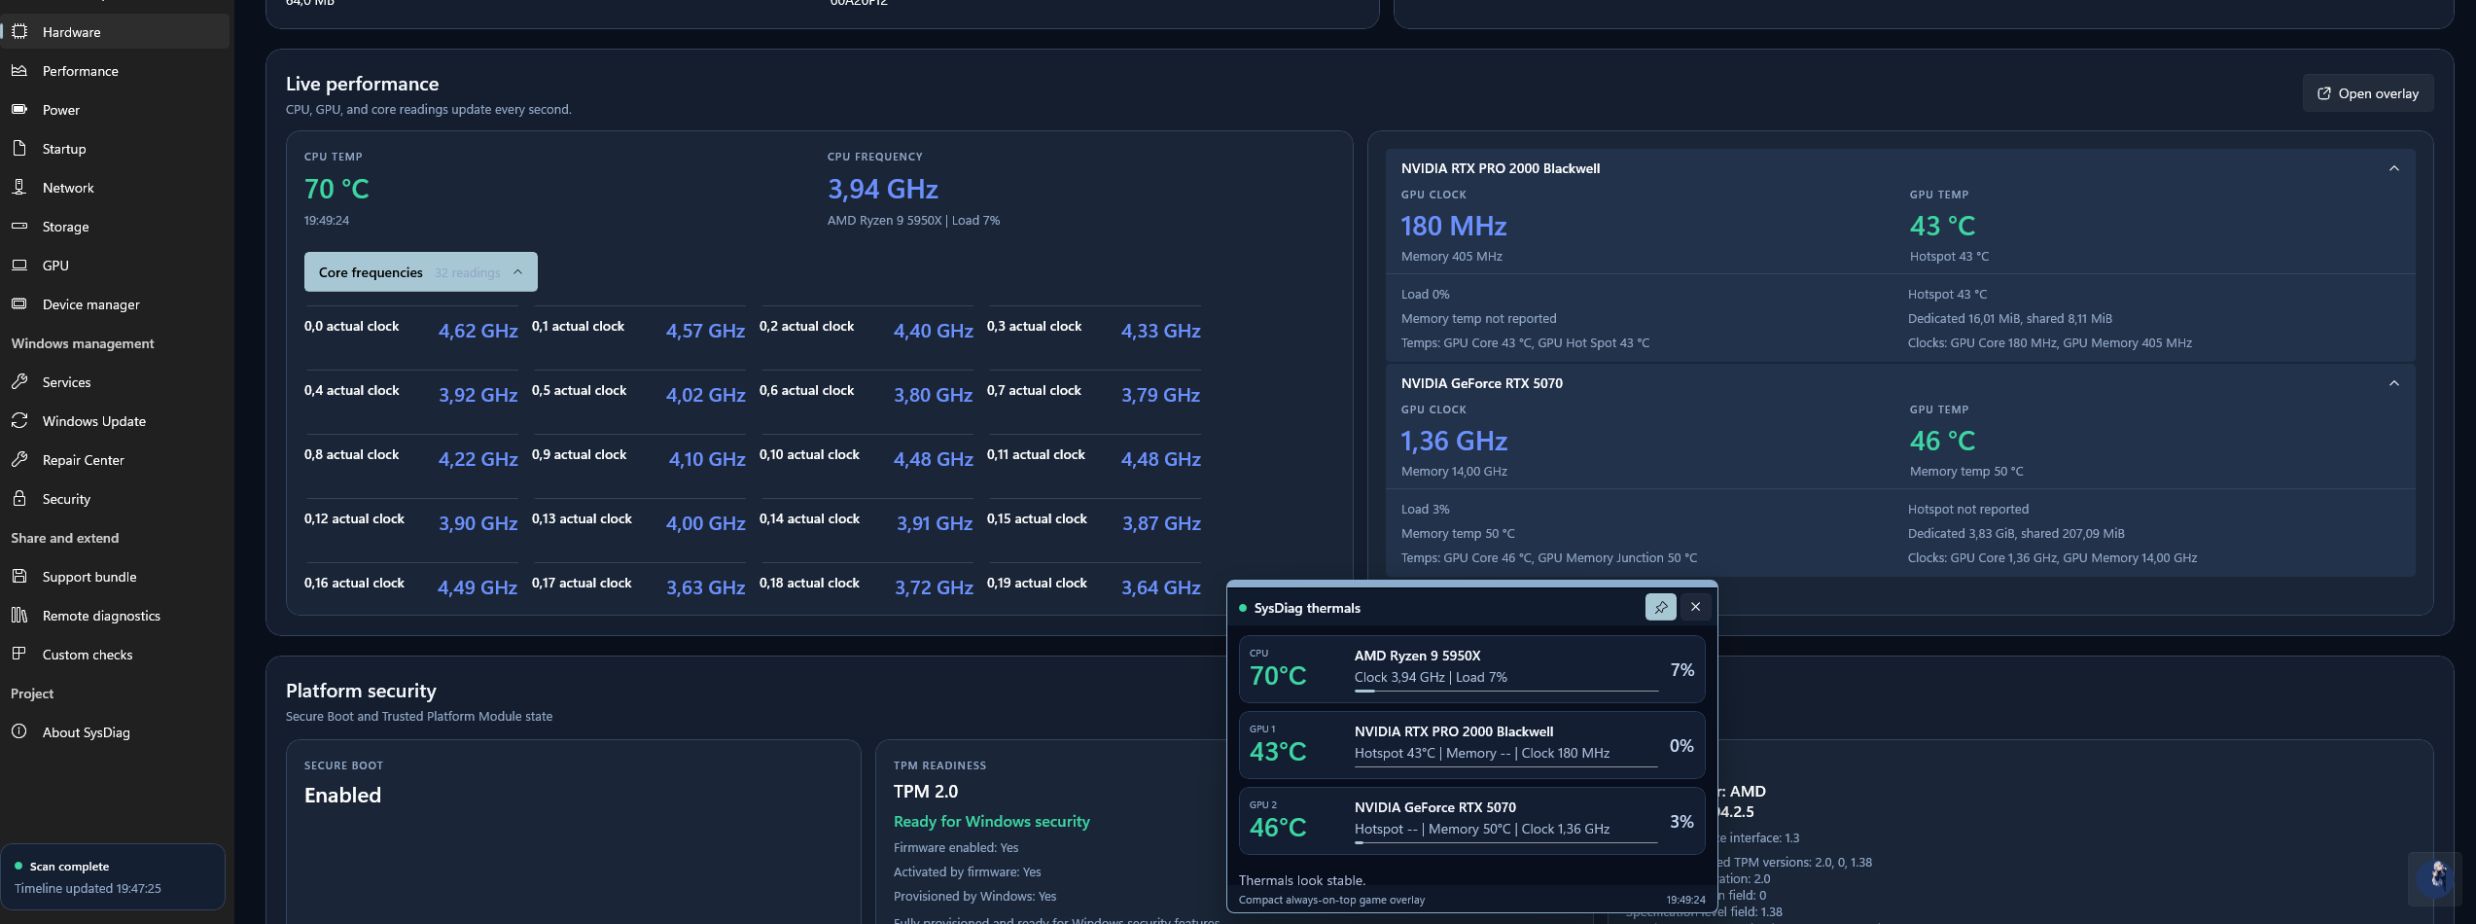Collapse the NVIDIA RTX PRO 2000 Blackwell card
The width and height of the screenshot is (2476, 924).
(2394, 168)
